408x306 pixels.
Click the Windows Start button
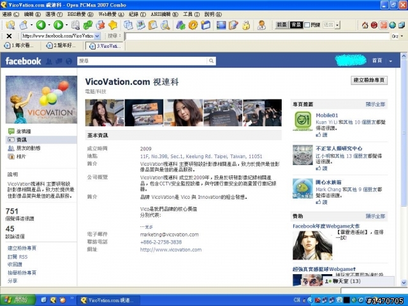point(18,300)
